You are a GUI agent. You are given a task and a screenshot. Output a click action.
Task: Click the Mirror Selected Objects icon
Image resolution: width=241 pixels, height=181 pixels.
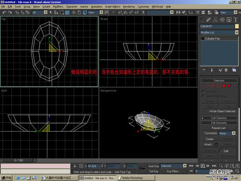click(x=178, y=12)
